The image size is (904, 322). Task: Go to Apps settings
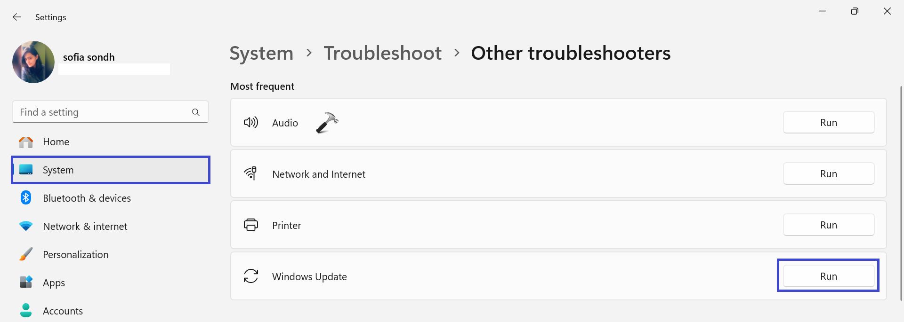coord(54,283)
